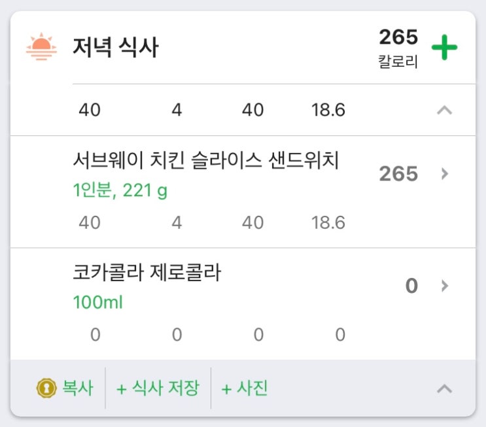Open the Subway chicken sandwich detail arrow

point(445,174)
